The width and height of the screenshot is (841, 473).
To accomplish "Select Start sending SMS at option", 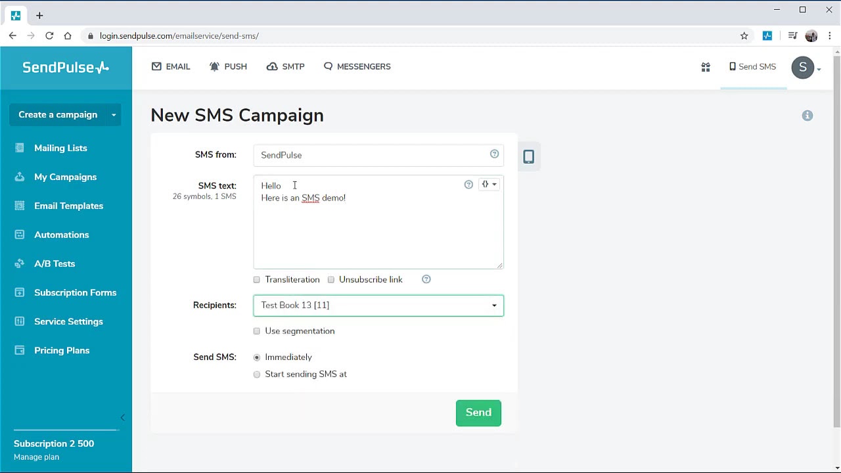I will pos(257,374).
